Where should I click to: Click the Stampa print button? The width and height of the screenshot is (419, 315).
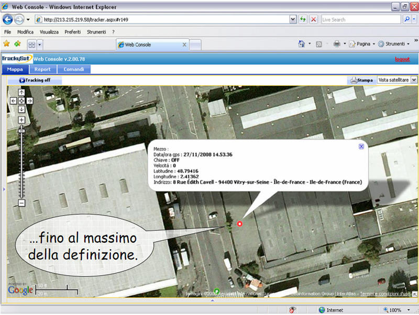361,80
